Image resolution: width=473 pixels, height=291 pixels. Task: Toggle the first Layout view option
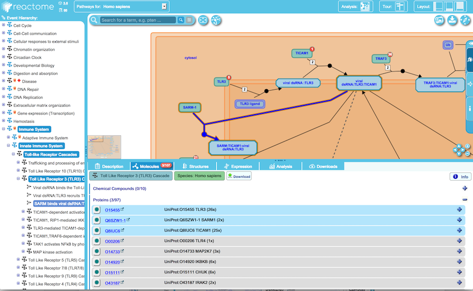click(x=439, y=6)
